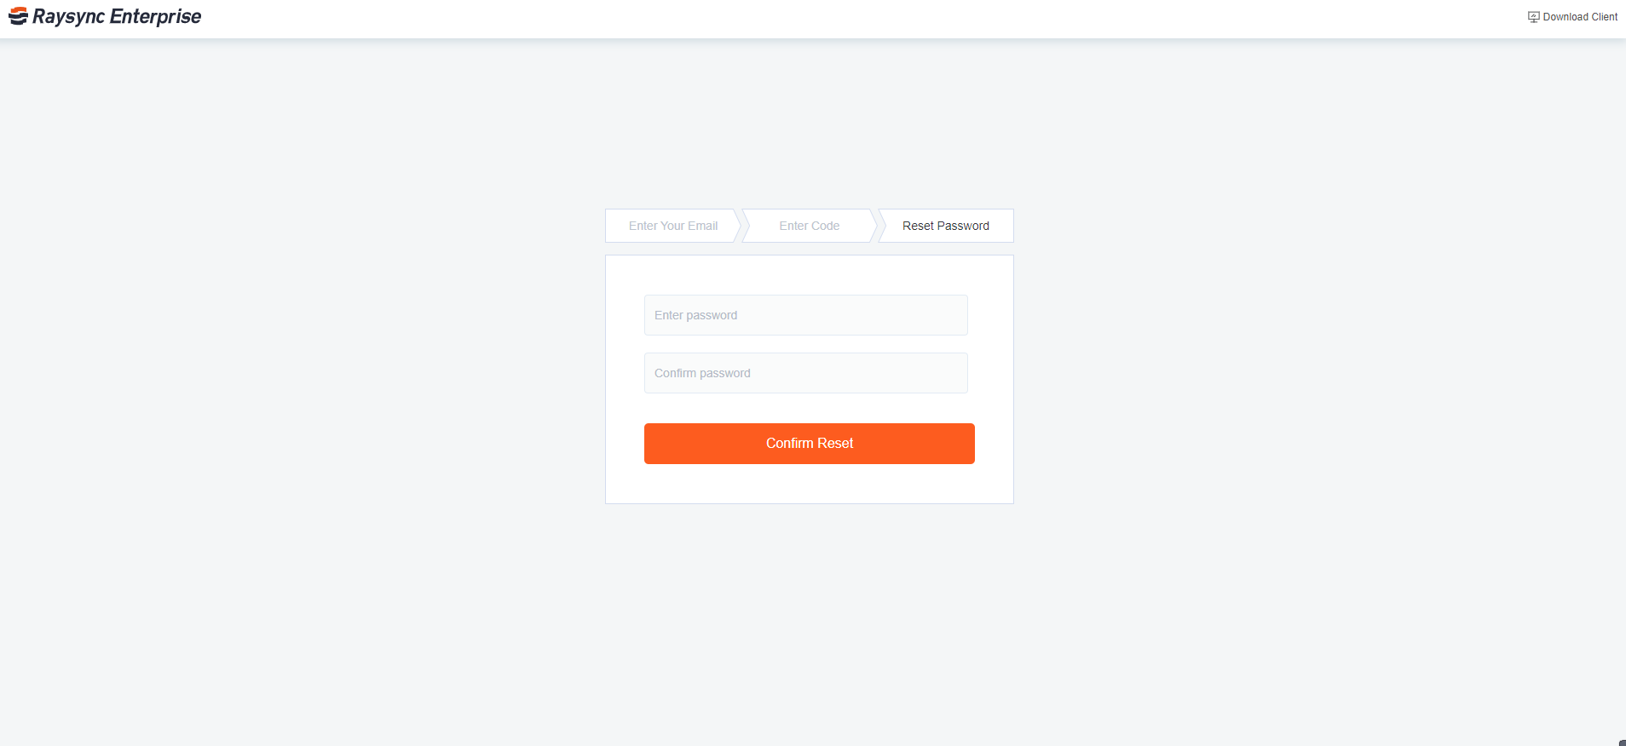Click the Raysync Enterprise title text
Image resolution: width=1626 pixels, height=746 pixels.
coord(117,16)
